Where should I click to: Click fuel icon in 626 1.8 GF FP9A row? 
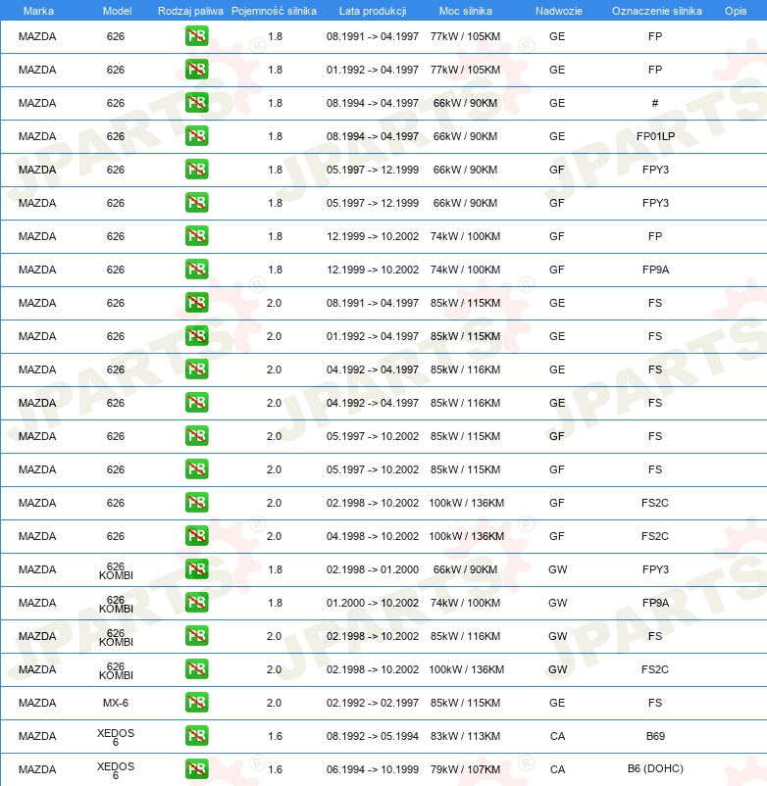(196, 270)
